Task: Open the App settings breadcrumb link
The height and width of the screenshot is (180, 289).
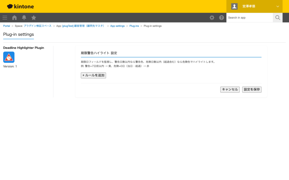Action: point(117,26)
